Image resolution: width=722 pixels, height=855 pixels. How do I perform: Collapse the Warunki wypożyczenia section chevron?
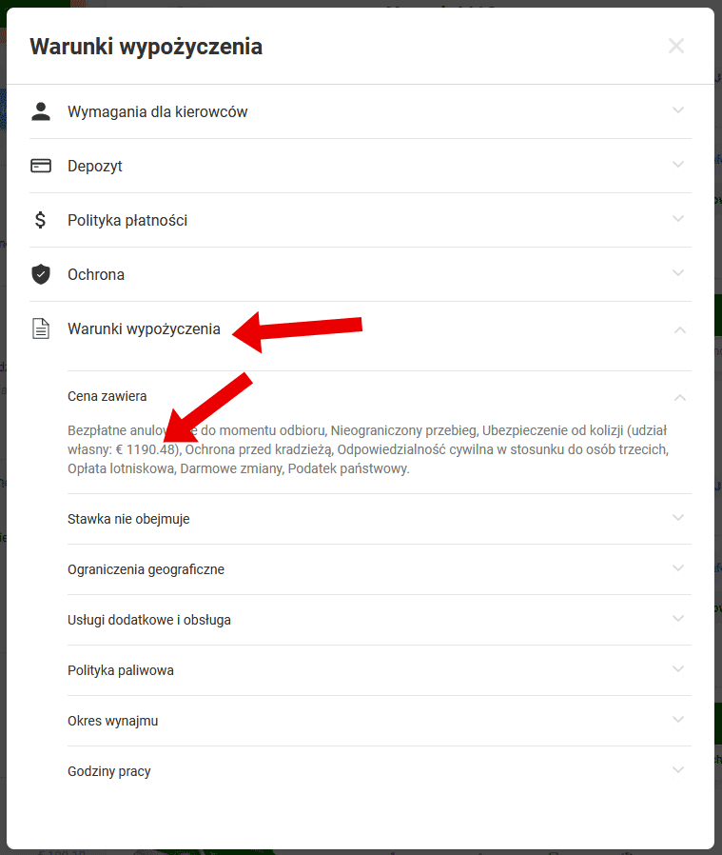(x=679, y=329)
